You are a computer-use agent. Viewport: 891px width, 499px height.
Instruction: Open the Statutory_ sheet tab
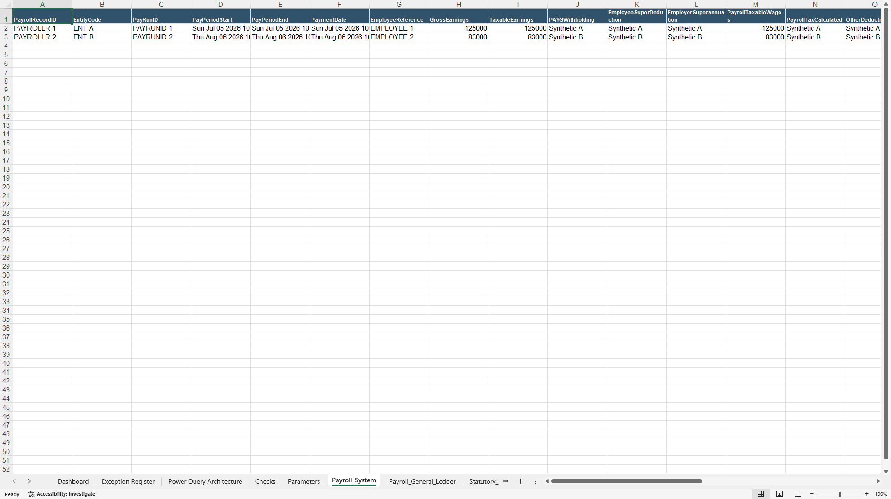coord(483,481)
